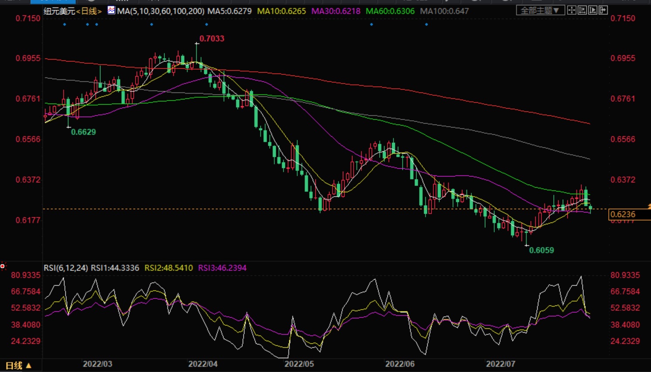Click 24.2329 on the right RSI axis
Viewport: 651px width, 372px height.
[x=625, y=341]
